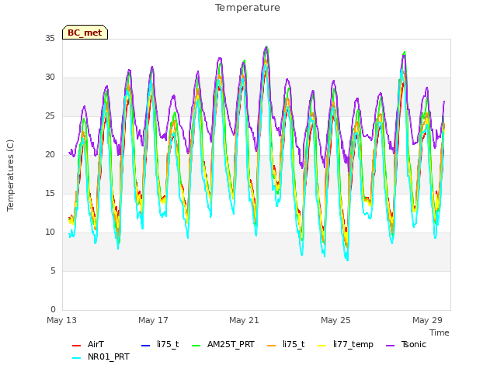Toggle the AM25T_PRT legend entry
The height and width of the screenshot is (372, 497).
tap(223, 344)
